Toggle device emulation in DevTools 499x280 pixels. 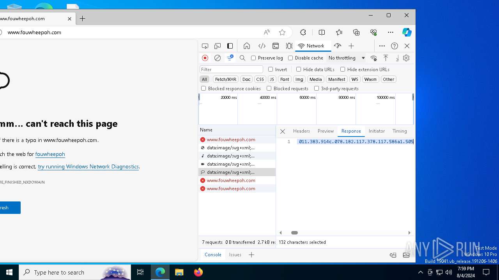(218, 46)
